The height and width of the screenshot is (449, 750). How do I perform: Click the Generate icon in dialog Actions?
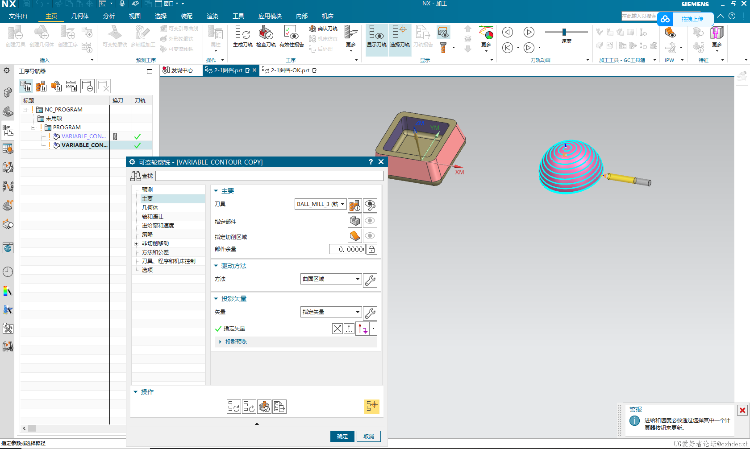tap(234, 407)
